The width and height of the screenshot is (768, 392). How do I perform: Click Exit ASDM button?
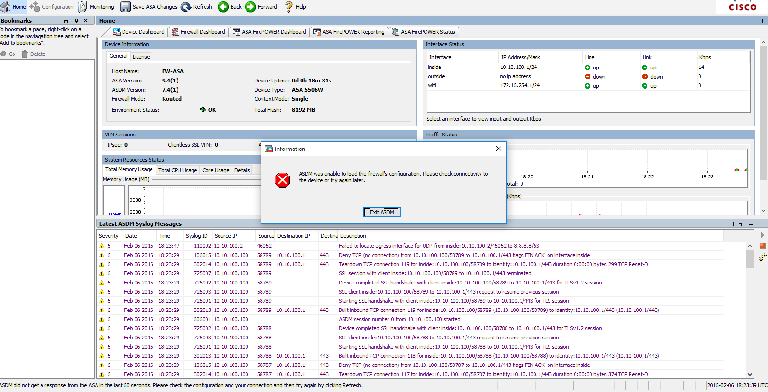click(382, 212)
